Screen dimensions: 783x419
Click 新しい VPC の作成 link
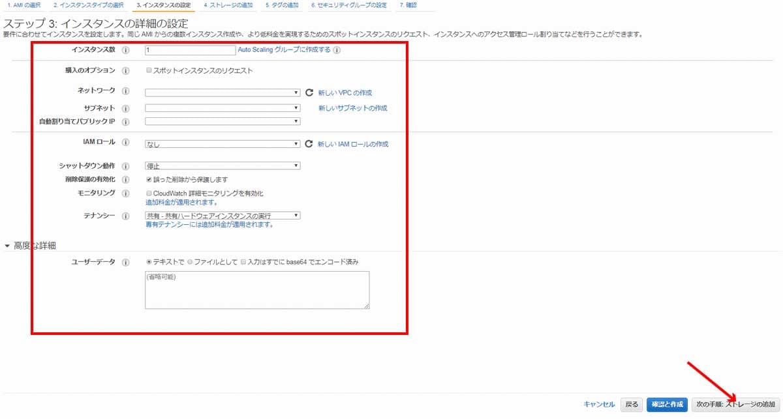345,93
